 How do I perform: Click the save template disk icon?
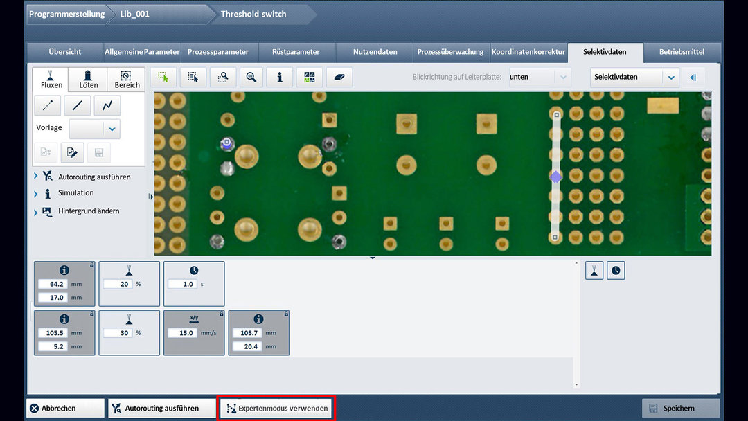(99, 152)
